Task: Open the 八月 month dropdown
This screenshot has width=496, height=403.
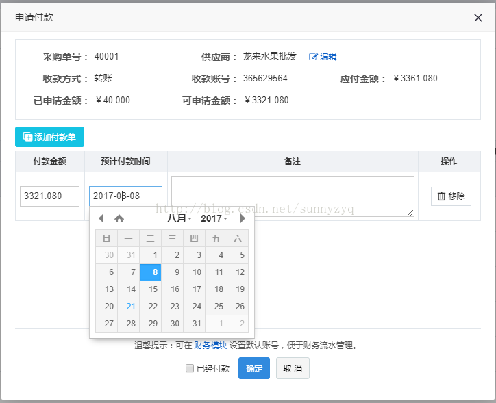Action: [179, 218]
